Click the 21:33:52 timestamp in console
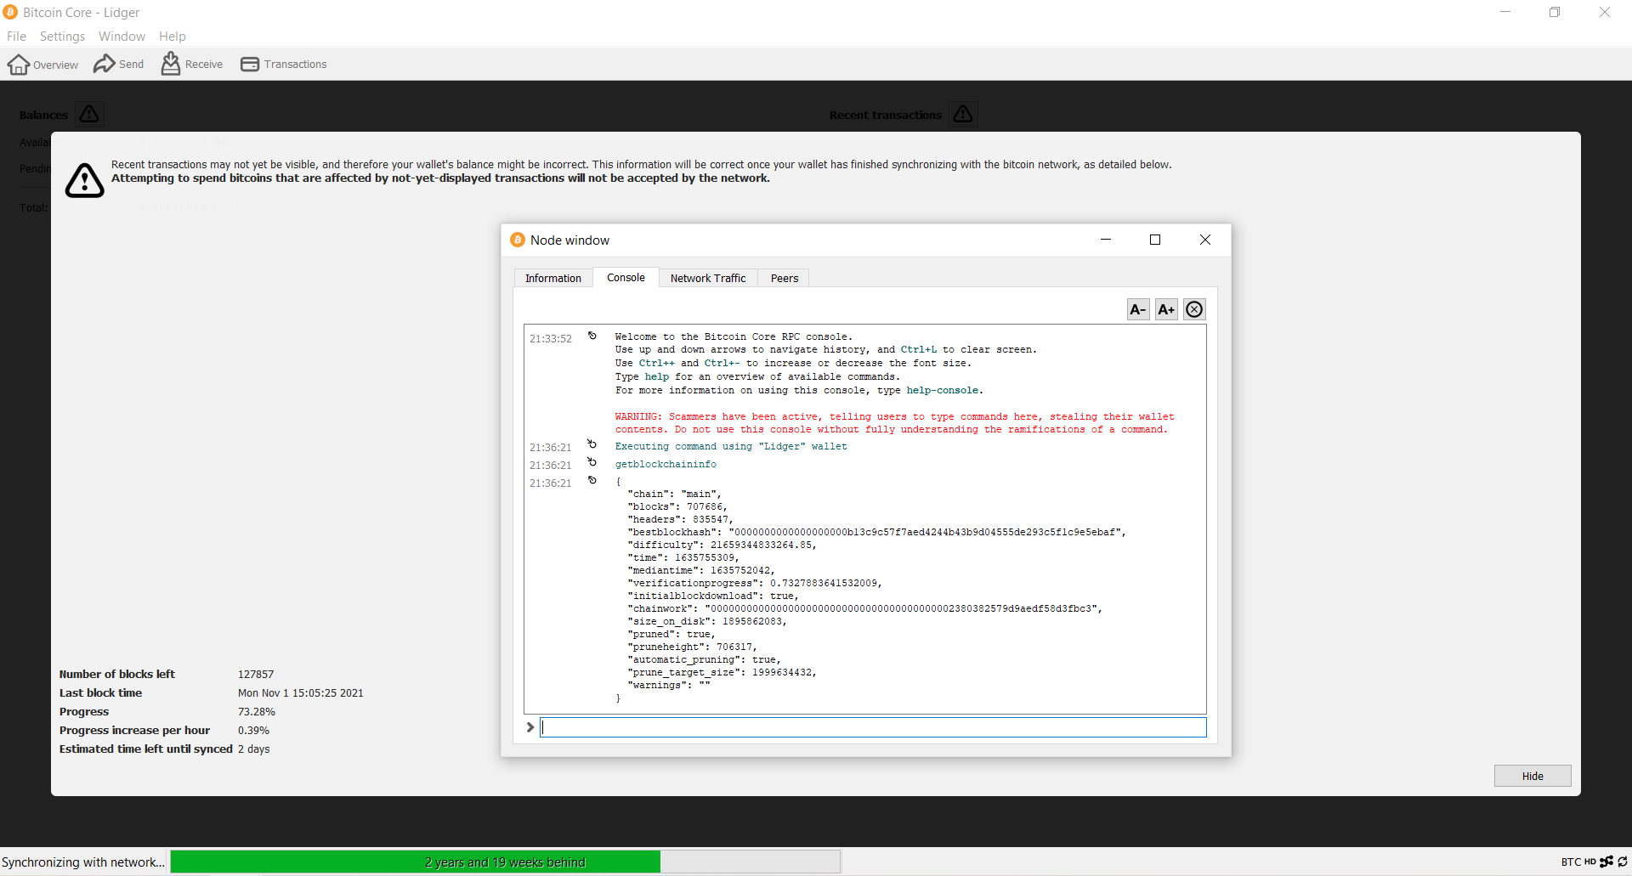Viewport: 1632px width, 876px height. tap(551, 339)
